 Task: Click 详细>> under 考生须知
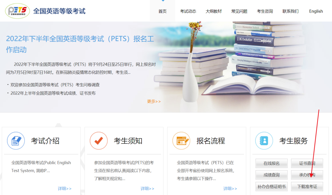click(x=147, y=189)
